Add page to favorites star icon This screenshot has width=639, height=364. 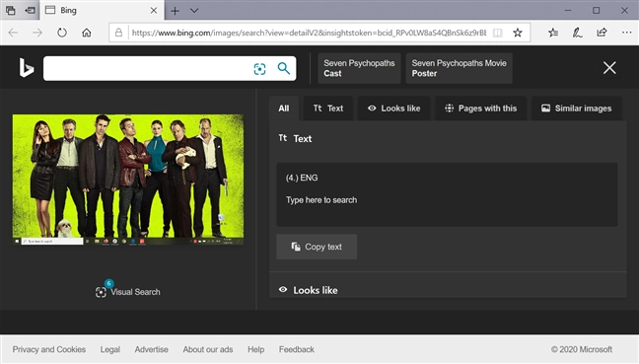(x=518, y=33)
